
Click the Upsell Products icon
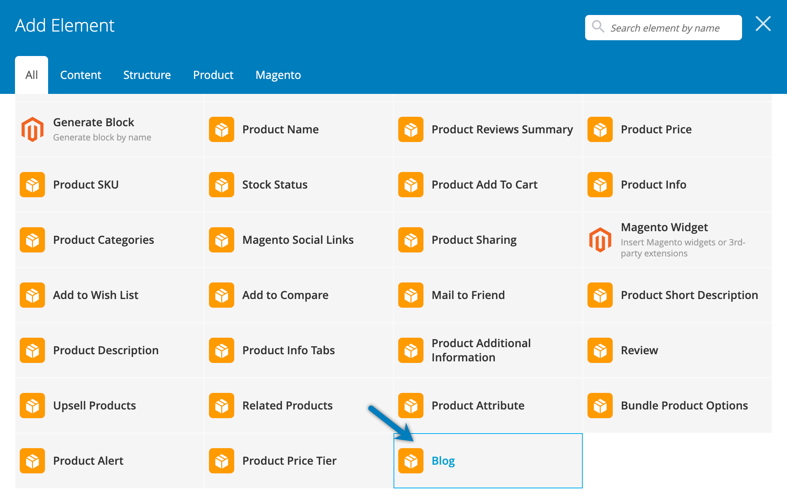pyautogui.click(x=32, y=406)
